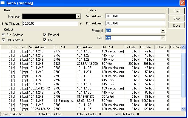
Task: Click the Start button
Action: click(176, 11)
